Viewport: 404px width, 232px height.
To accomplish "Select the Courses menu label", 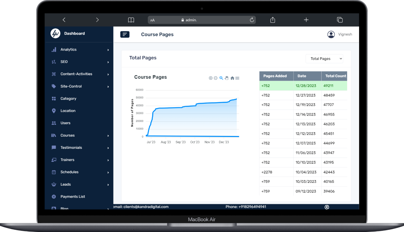I will coord(67,135).
